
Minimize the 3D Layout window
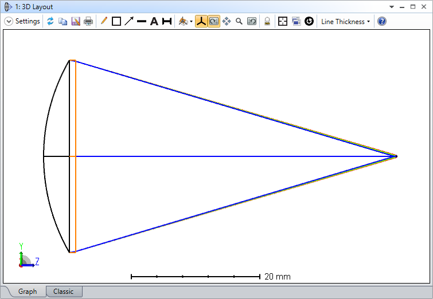(x=402, y=7)
